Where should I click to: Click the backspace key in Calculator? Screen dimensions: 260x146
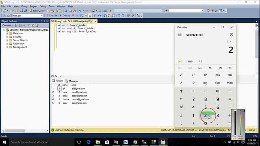218,91
